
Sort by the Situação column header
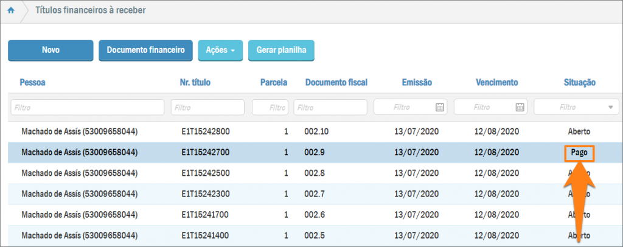579,82
